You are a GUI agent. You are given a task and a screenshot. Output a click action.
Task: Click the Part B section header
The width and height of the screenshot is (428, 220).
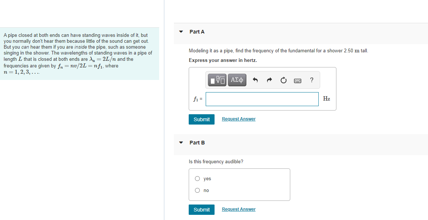(x=197, y=143)
